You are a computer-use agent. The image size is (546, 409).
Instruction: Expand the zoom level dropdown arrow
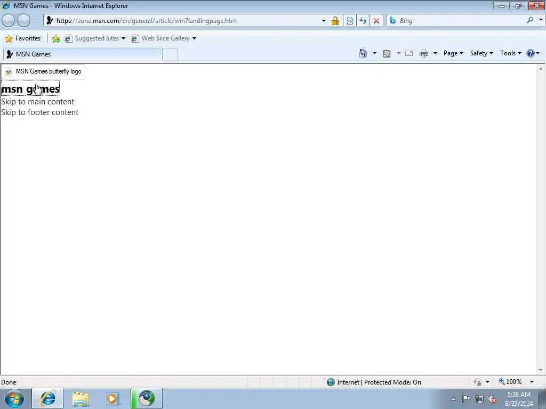tap(532, 382)
